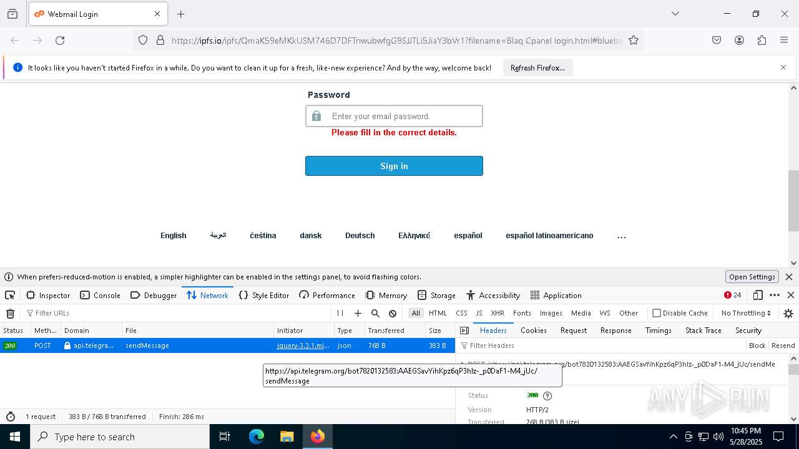
Task: Filter requests by JS
Action: coord(479,313)
